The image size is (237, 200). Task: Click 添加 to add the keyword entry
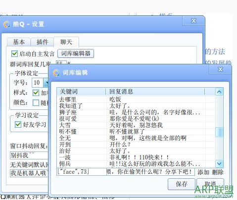(x=203, y=172)
